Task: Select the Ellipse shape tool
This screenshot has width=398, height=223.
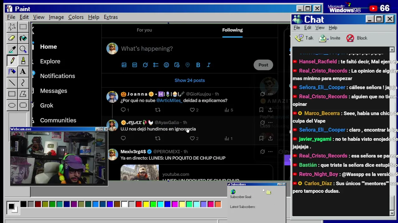Action: click(x=12, y=105)
